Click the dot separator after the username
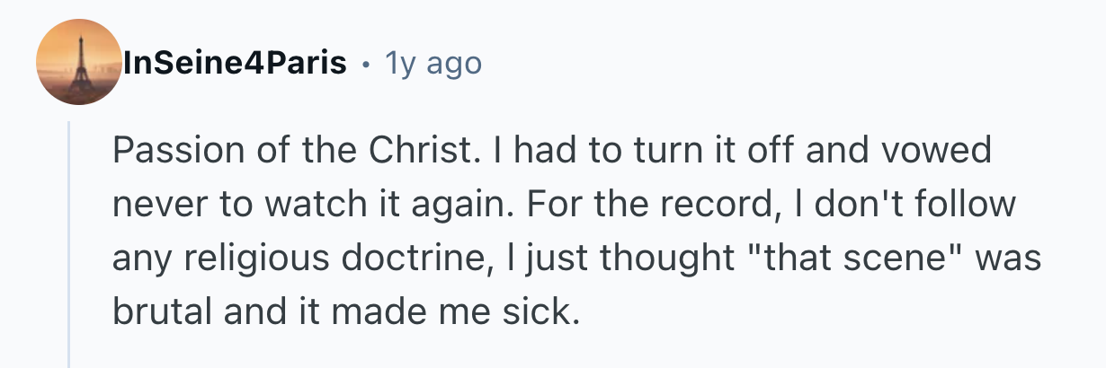This screenshot has width=1106, height=368. 365,65
